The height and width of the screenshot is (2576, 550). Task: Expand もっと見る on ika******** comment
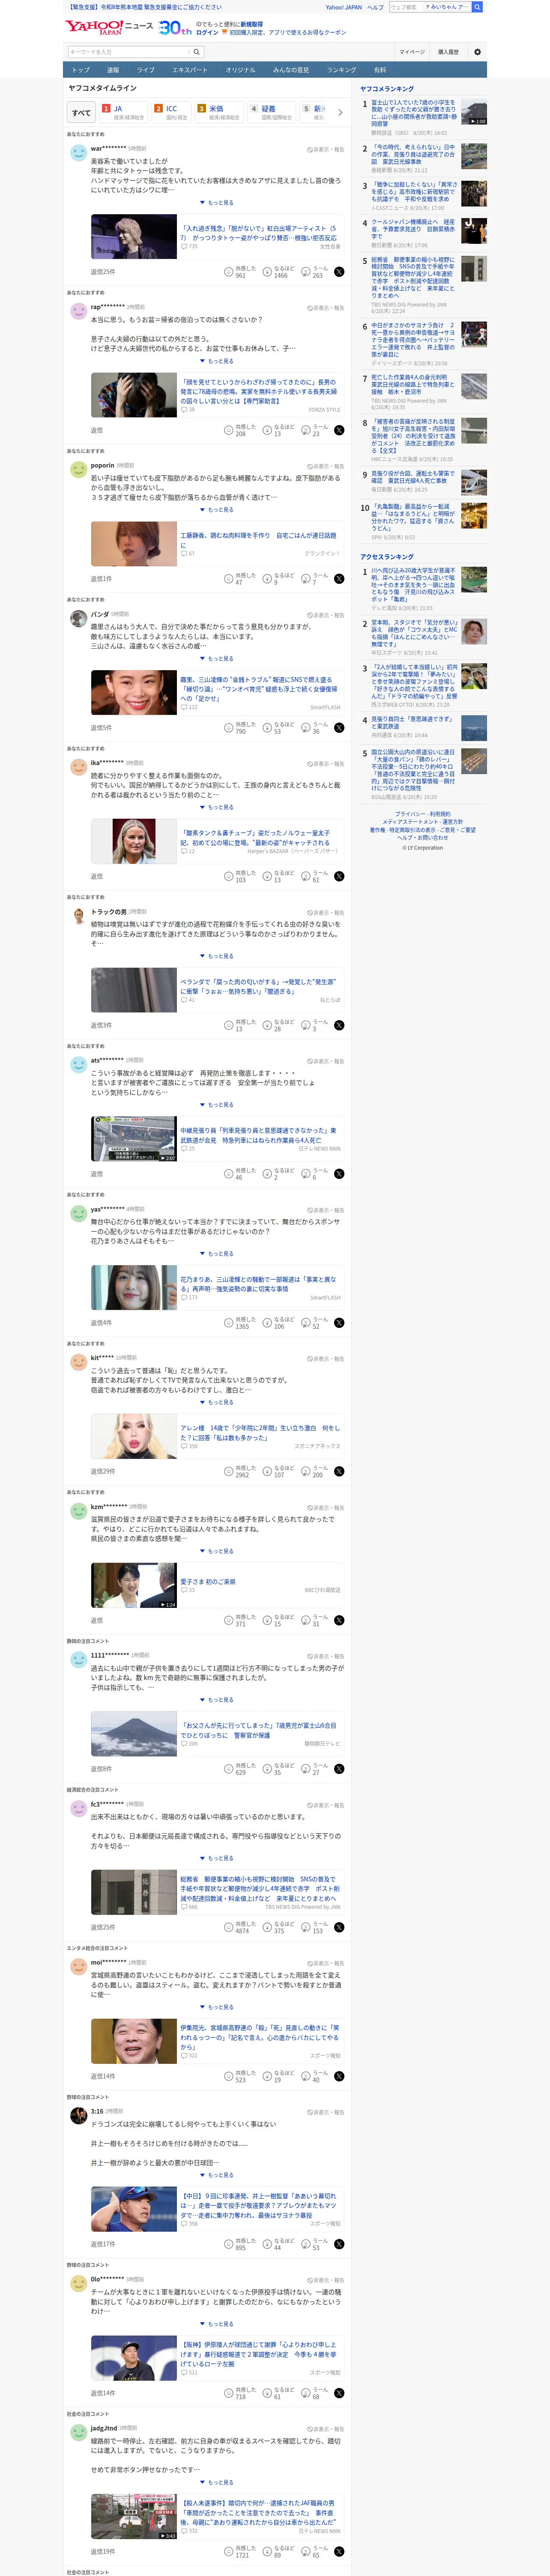[x=217, y=807]
